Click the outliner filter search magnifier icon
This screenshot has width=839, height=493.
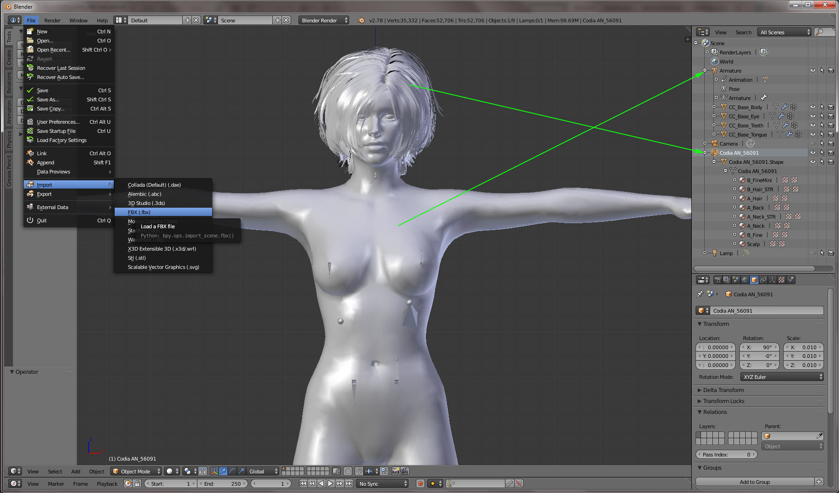pos(819,32)
